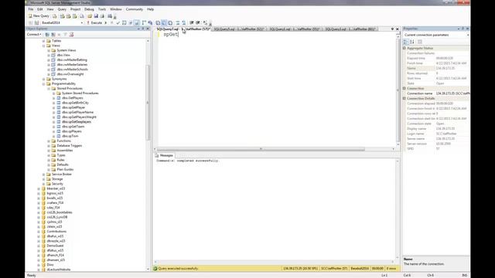Click the editor horizontal scrollbar
495x278 pixels.
pyautogui.click(x=261, y=149)
